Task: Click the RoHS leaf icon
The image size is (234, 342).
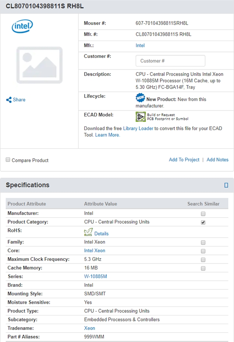Action: tap(89, 233)
